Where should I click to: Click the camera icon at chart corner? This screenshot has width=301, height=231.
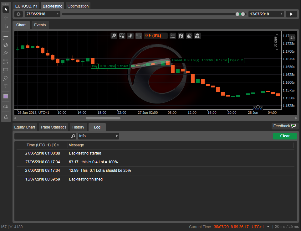pos(292,38)
